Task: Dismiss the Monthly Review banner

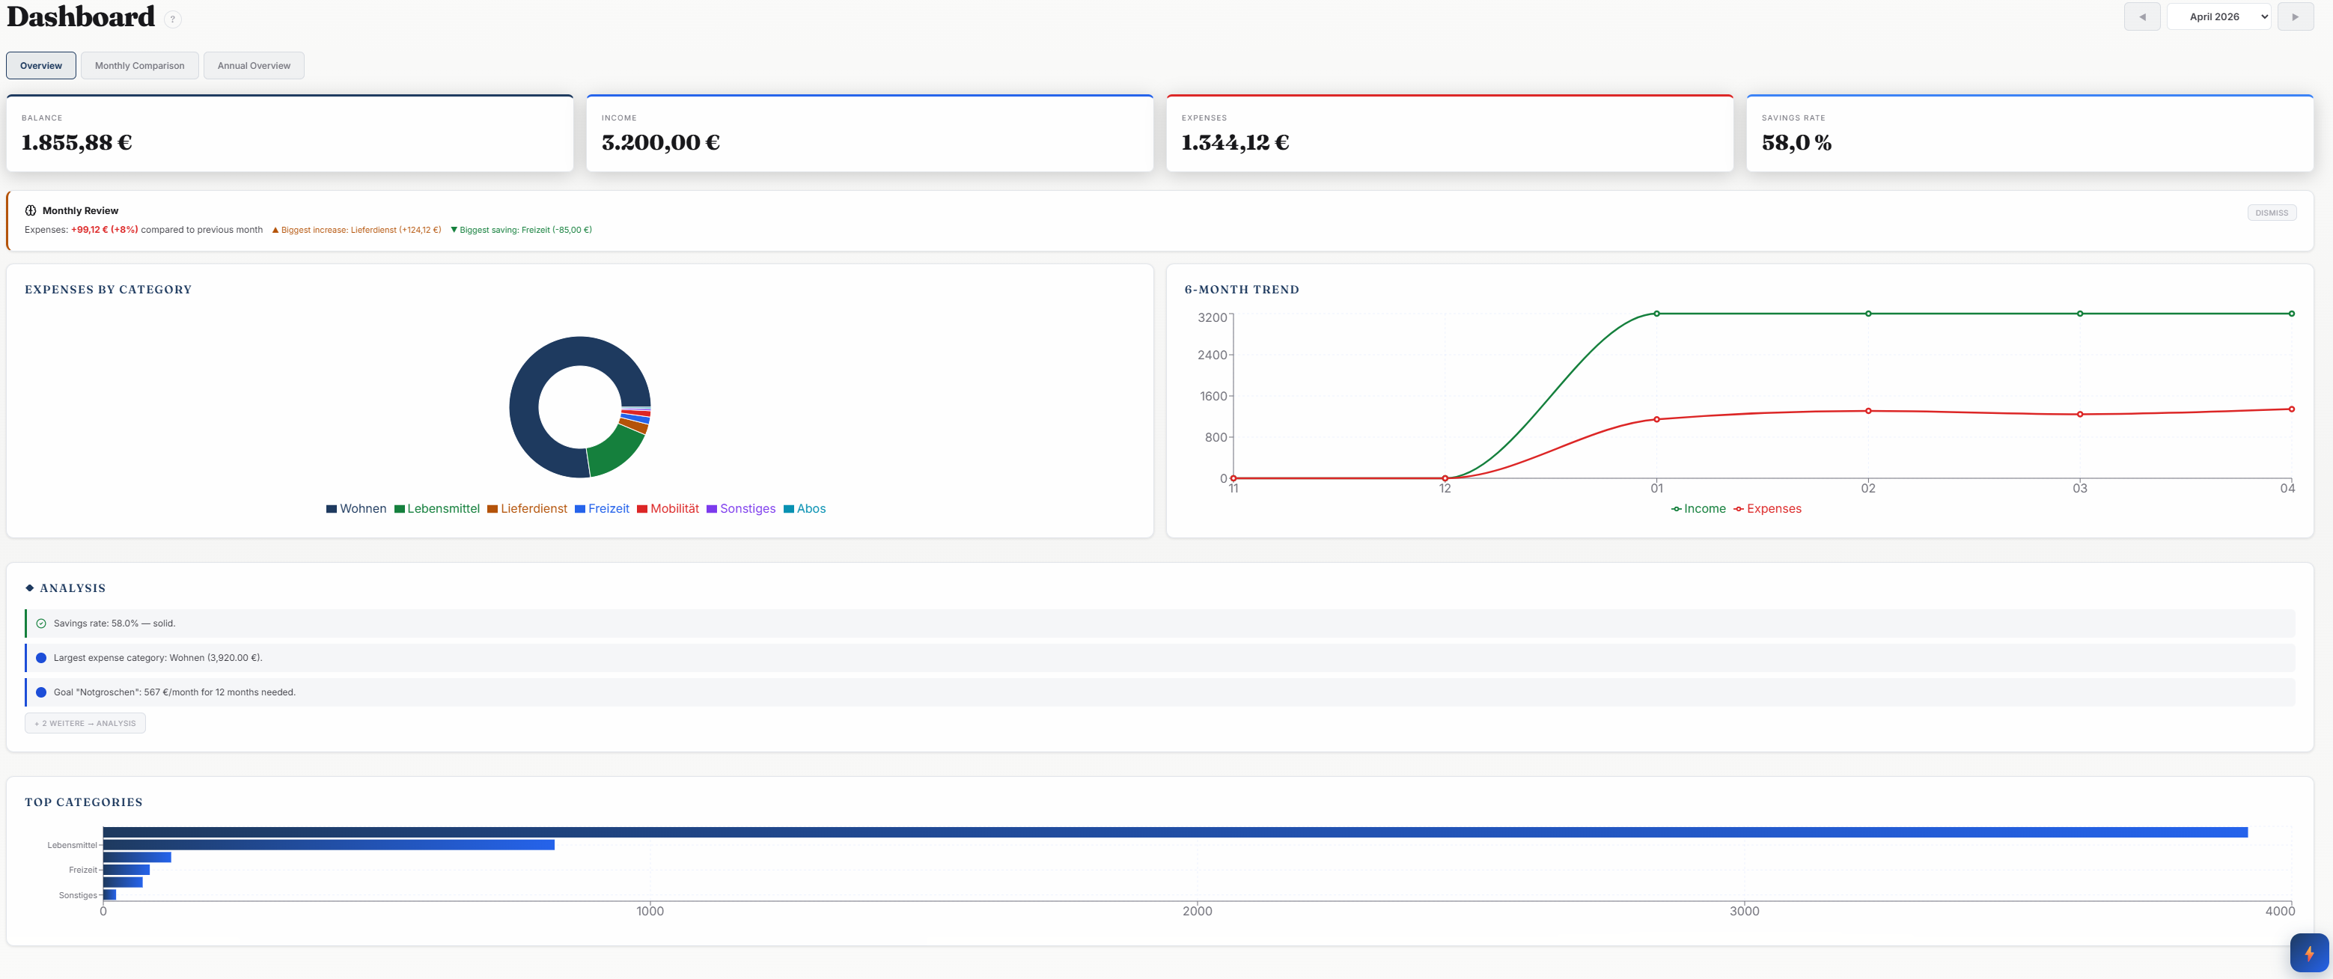Action: [2272, 213]
